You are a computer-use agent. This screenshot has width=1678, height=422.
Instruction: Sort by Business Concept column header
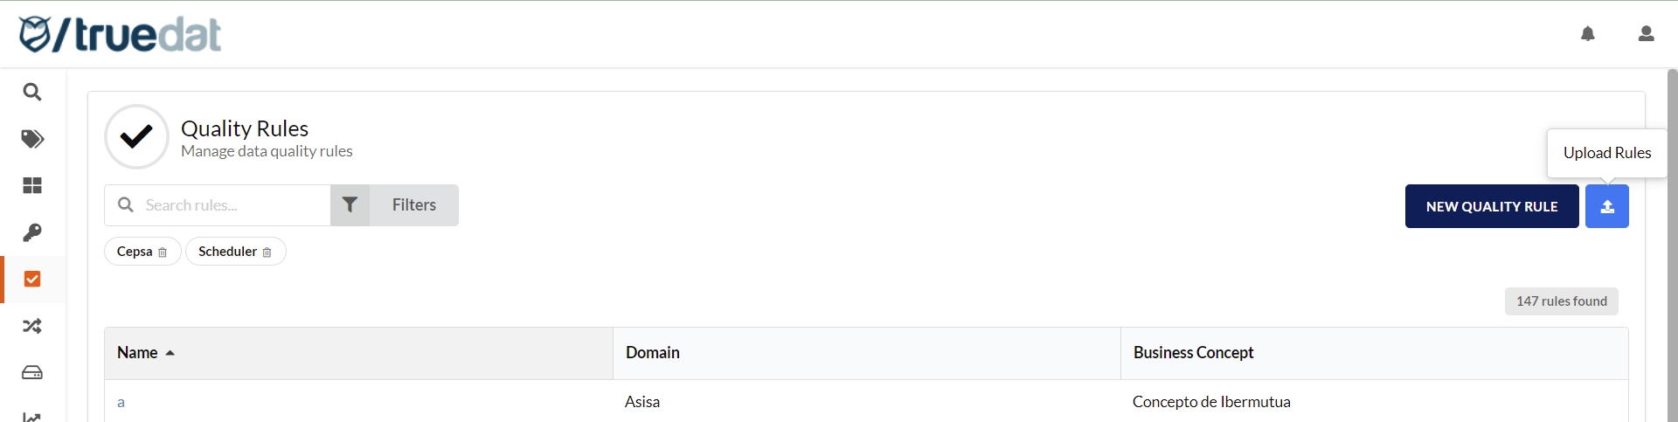tap(1193, 353)
